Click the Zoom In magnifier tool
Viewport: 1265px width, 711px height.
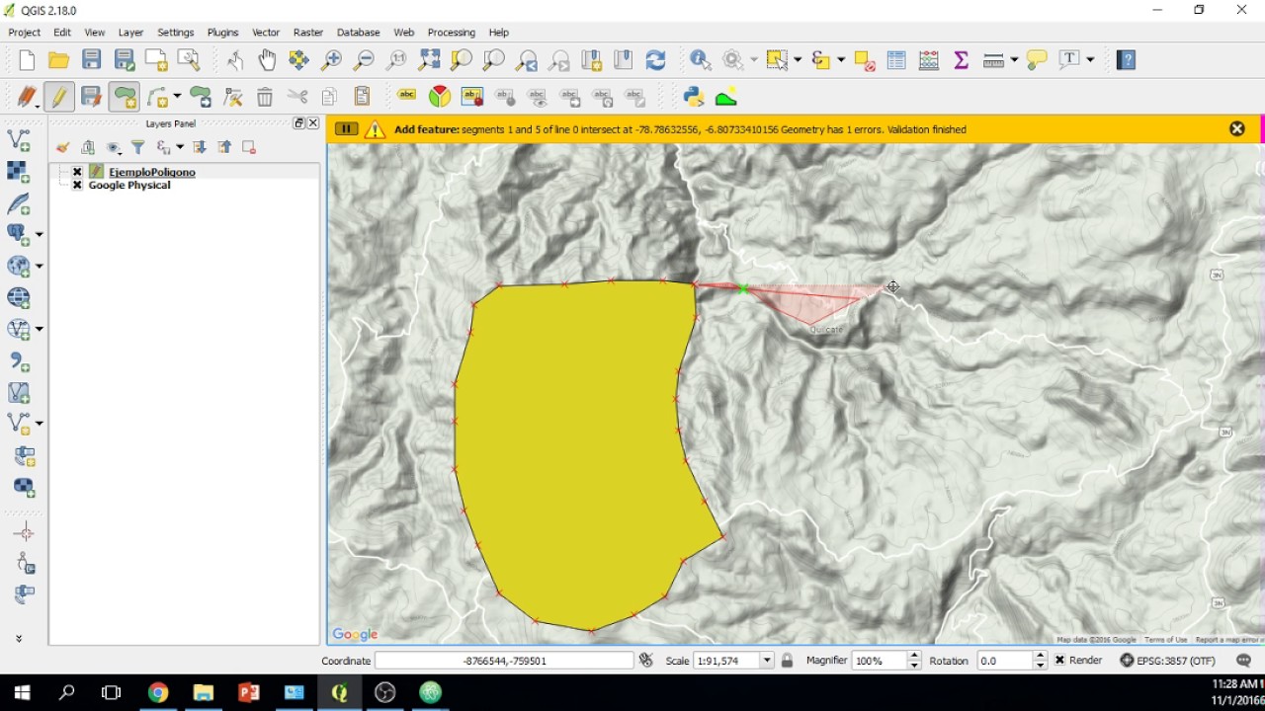click(331, 60)
